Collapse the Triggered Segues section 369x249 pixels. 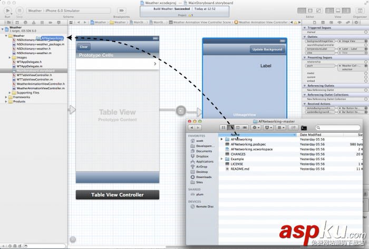tap(305, 28)
